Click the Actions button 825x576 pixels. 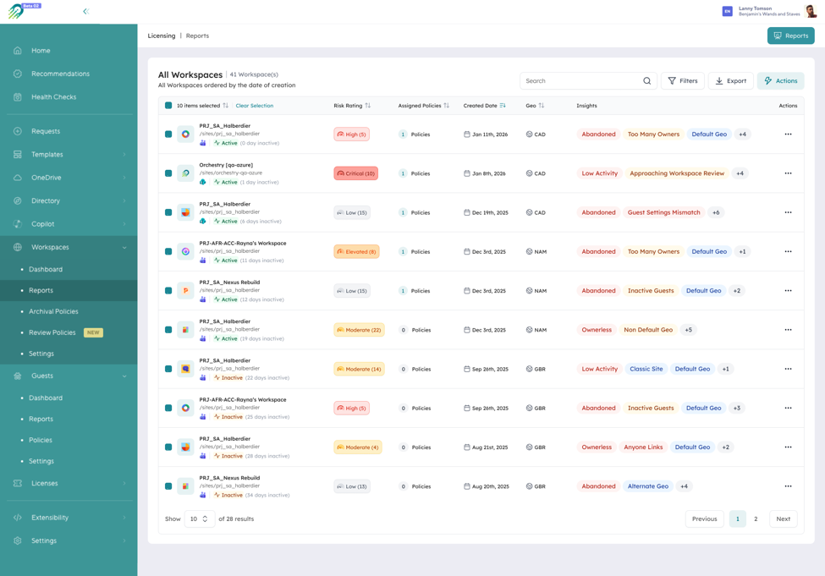780,80
